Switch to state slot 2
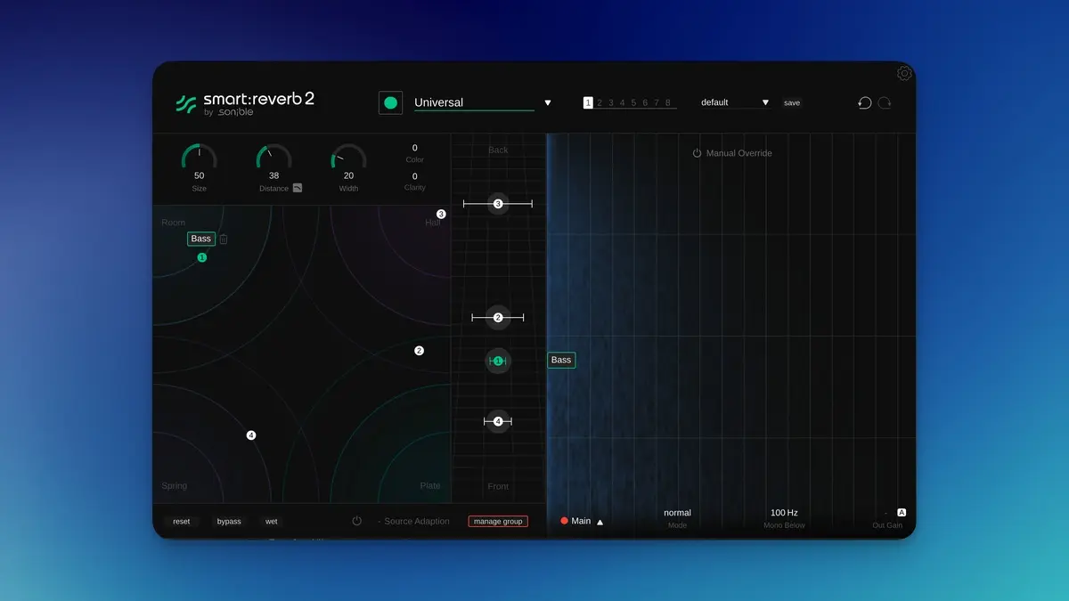 [600, 102]
